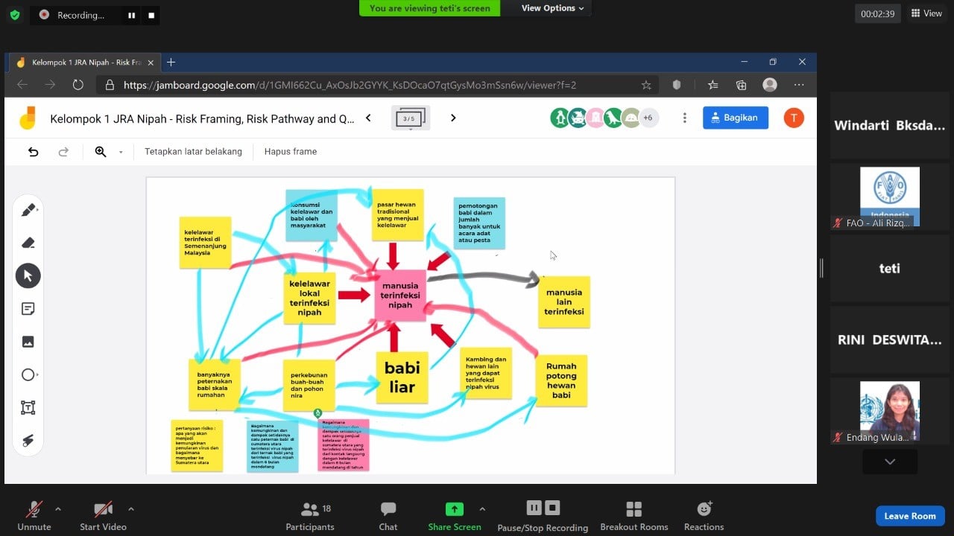This screenshot has width=954, height=536.
Task: Open the zoom level dropdown arrow
Action: coord(121,152)
